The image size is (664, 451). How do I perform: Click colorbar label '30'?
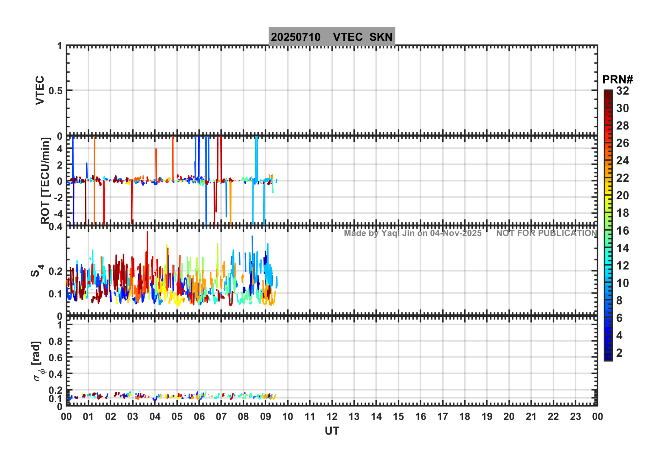[x=622, y=108]
